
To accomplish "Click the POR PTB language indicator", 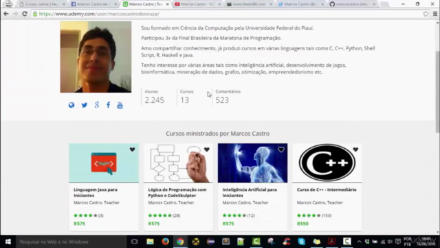I will click(x=408, y=242).
